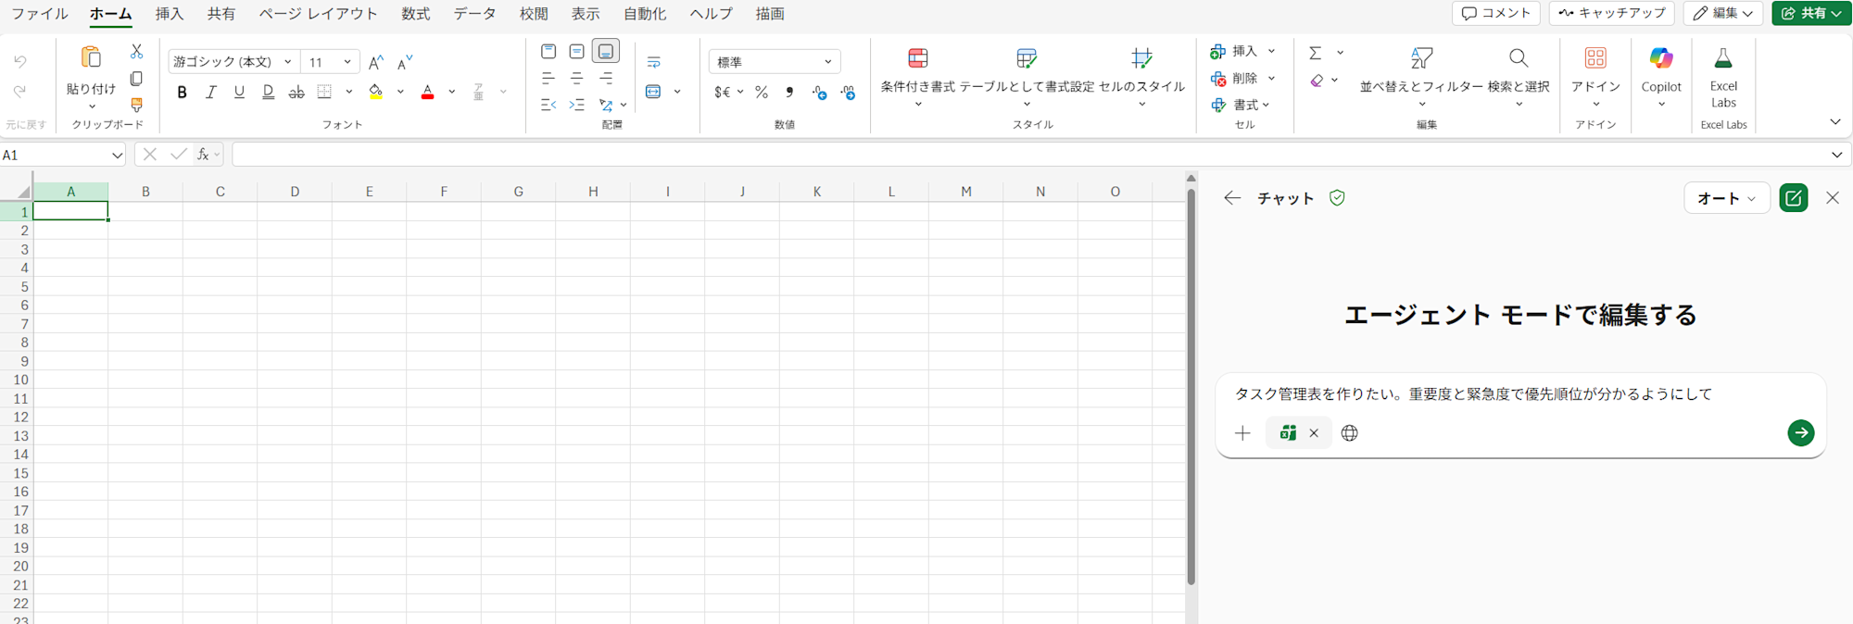Open テーブルとして書式設定 menu
1853x624 pixels.
[x=1027, y=76]
